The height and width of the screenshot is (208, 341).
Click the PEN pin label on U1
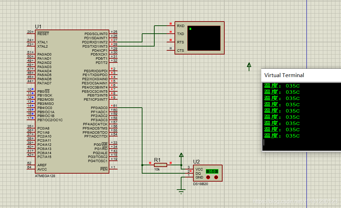(x=104, y=169)
